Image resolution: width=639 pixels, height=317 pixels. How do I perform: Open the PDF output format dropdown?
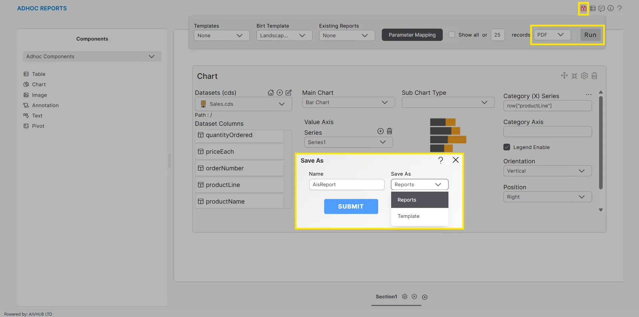552,35
